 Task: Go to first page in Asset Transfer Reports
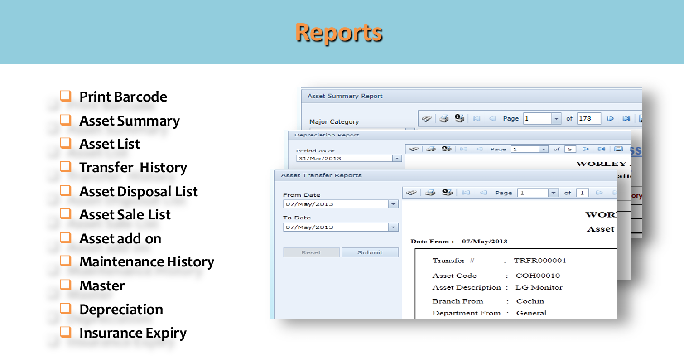pos(466,193)
